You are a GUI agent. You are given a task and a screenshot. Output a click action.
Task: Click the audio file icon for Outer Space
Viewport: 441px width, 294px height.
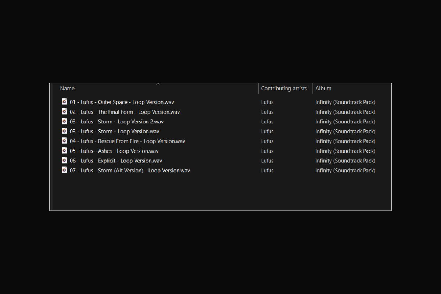(64, 102)
